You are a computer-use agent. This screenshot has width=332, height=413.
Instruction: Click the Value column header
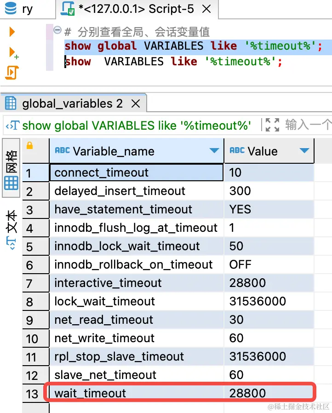[269, 151]
